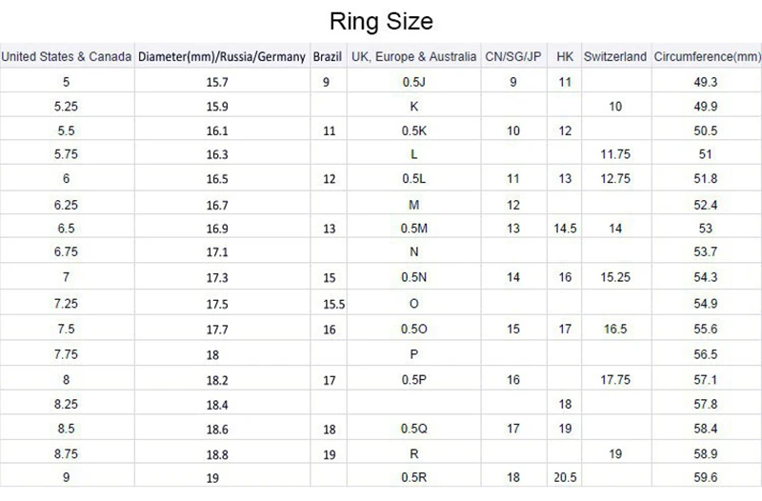Click US size 8.75 cell
Image resolution: width=762 pixels, height=501 pixels.
pyautogui.click(x=66, y=452)
